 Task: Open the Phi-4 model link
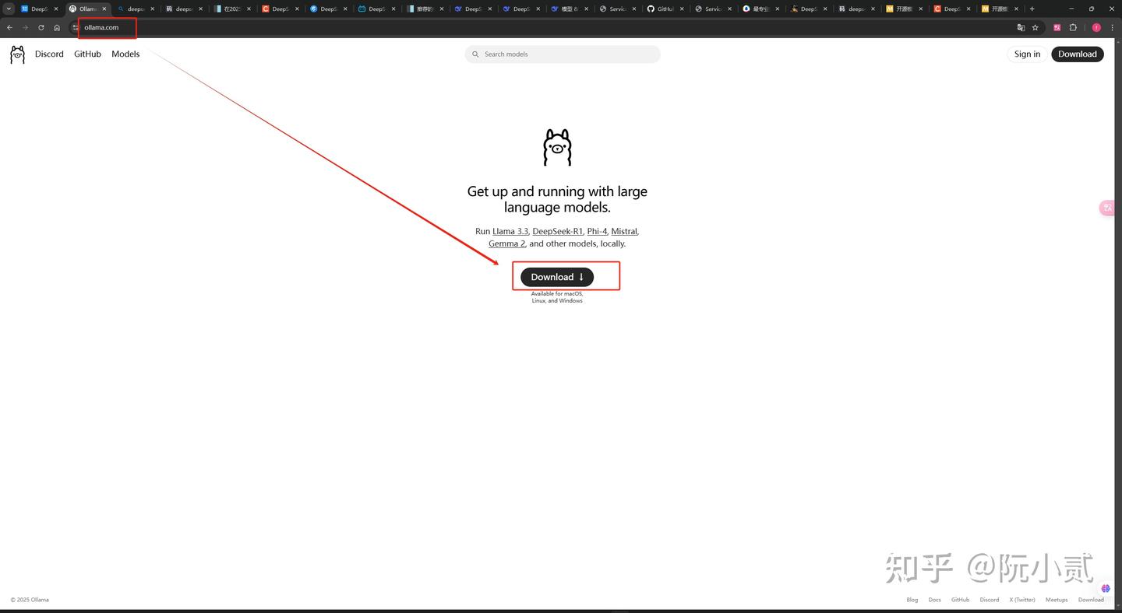[597, 232]
